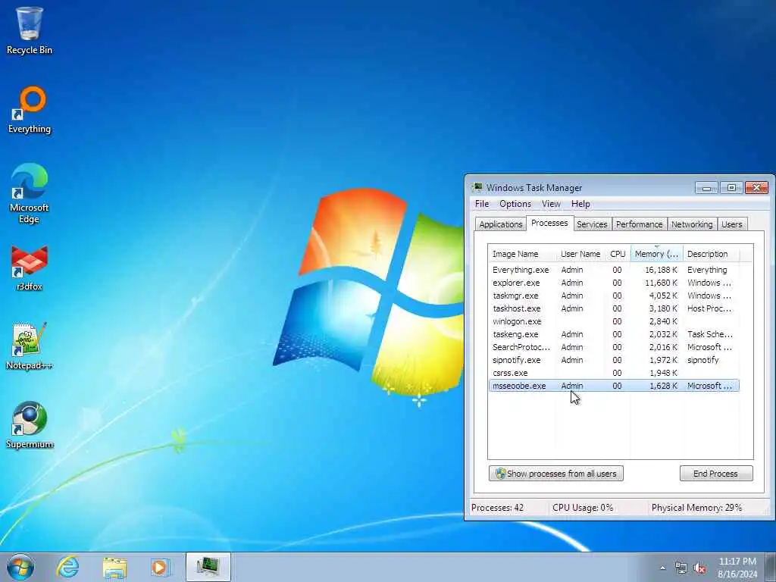
Task: Select the taskeng.exe process row
Action: click(614, 334)
